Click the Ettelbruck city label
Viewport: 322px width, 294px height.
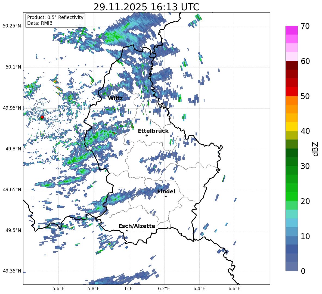[x=153, y=131]
